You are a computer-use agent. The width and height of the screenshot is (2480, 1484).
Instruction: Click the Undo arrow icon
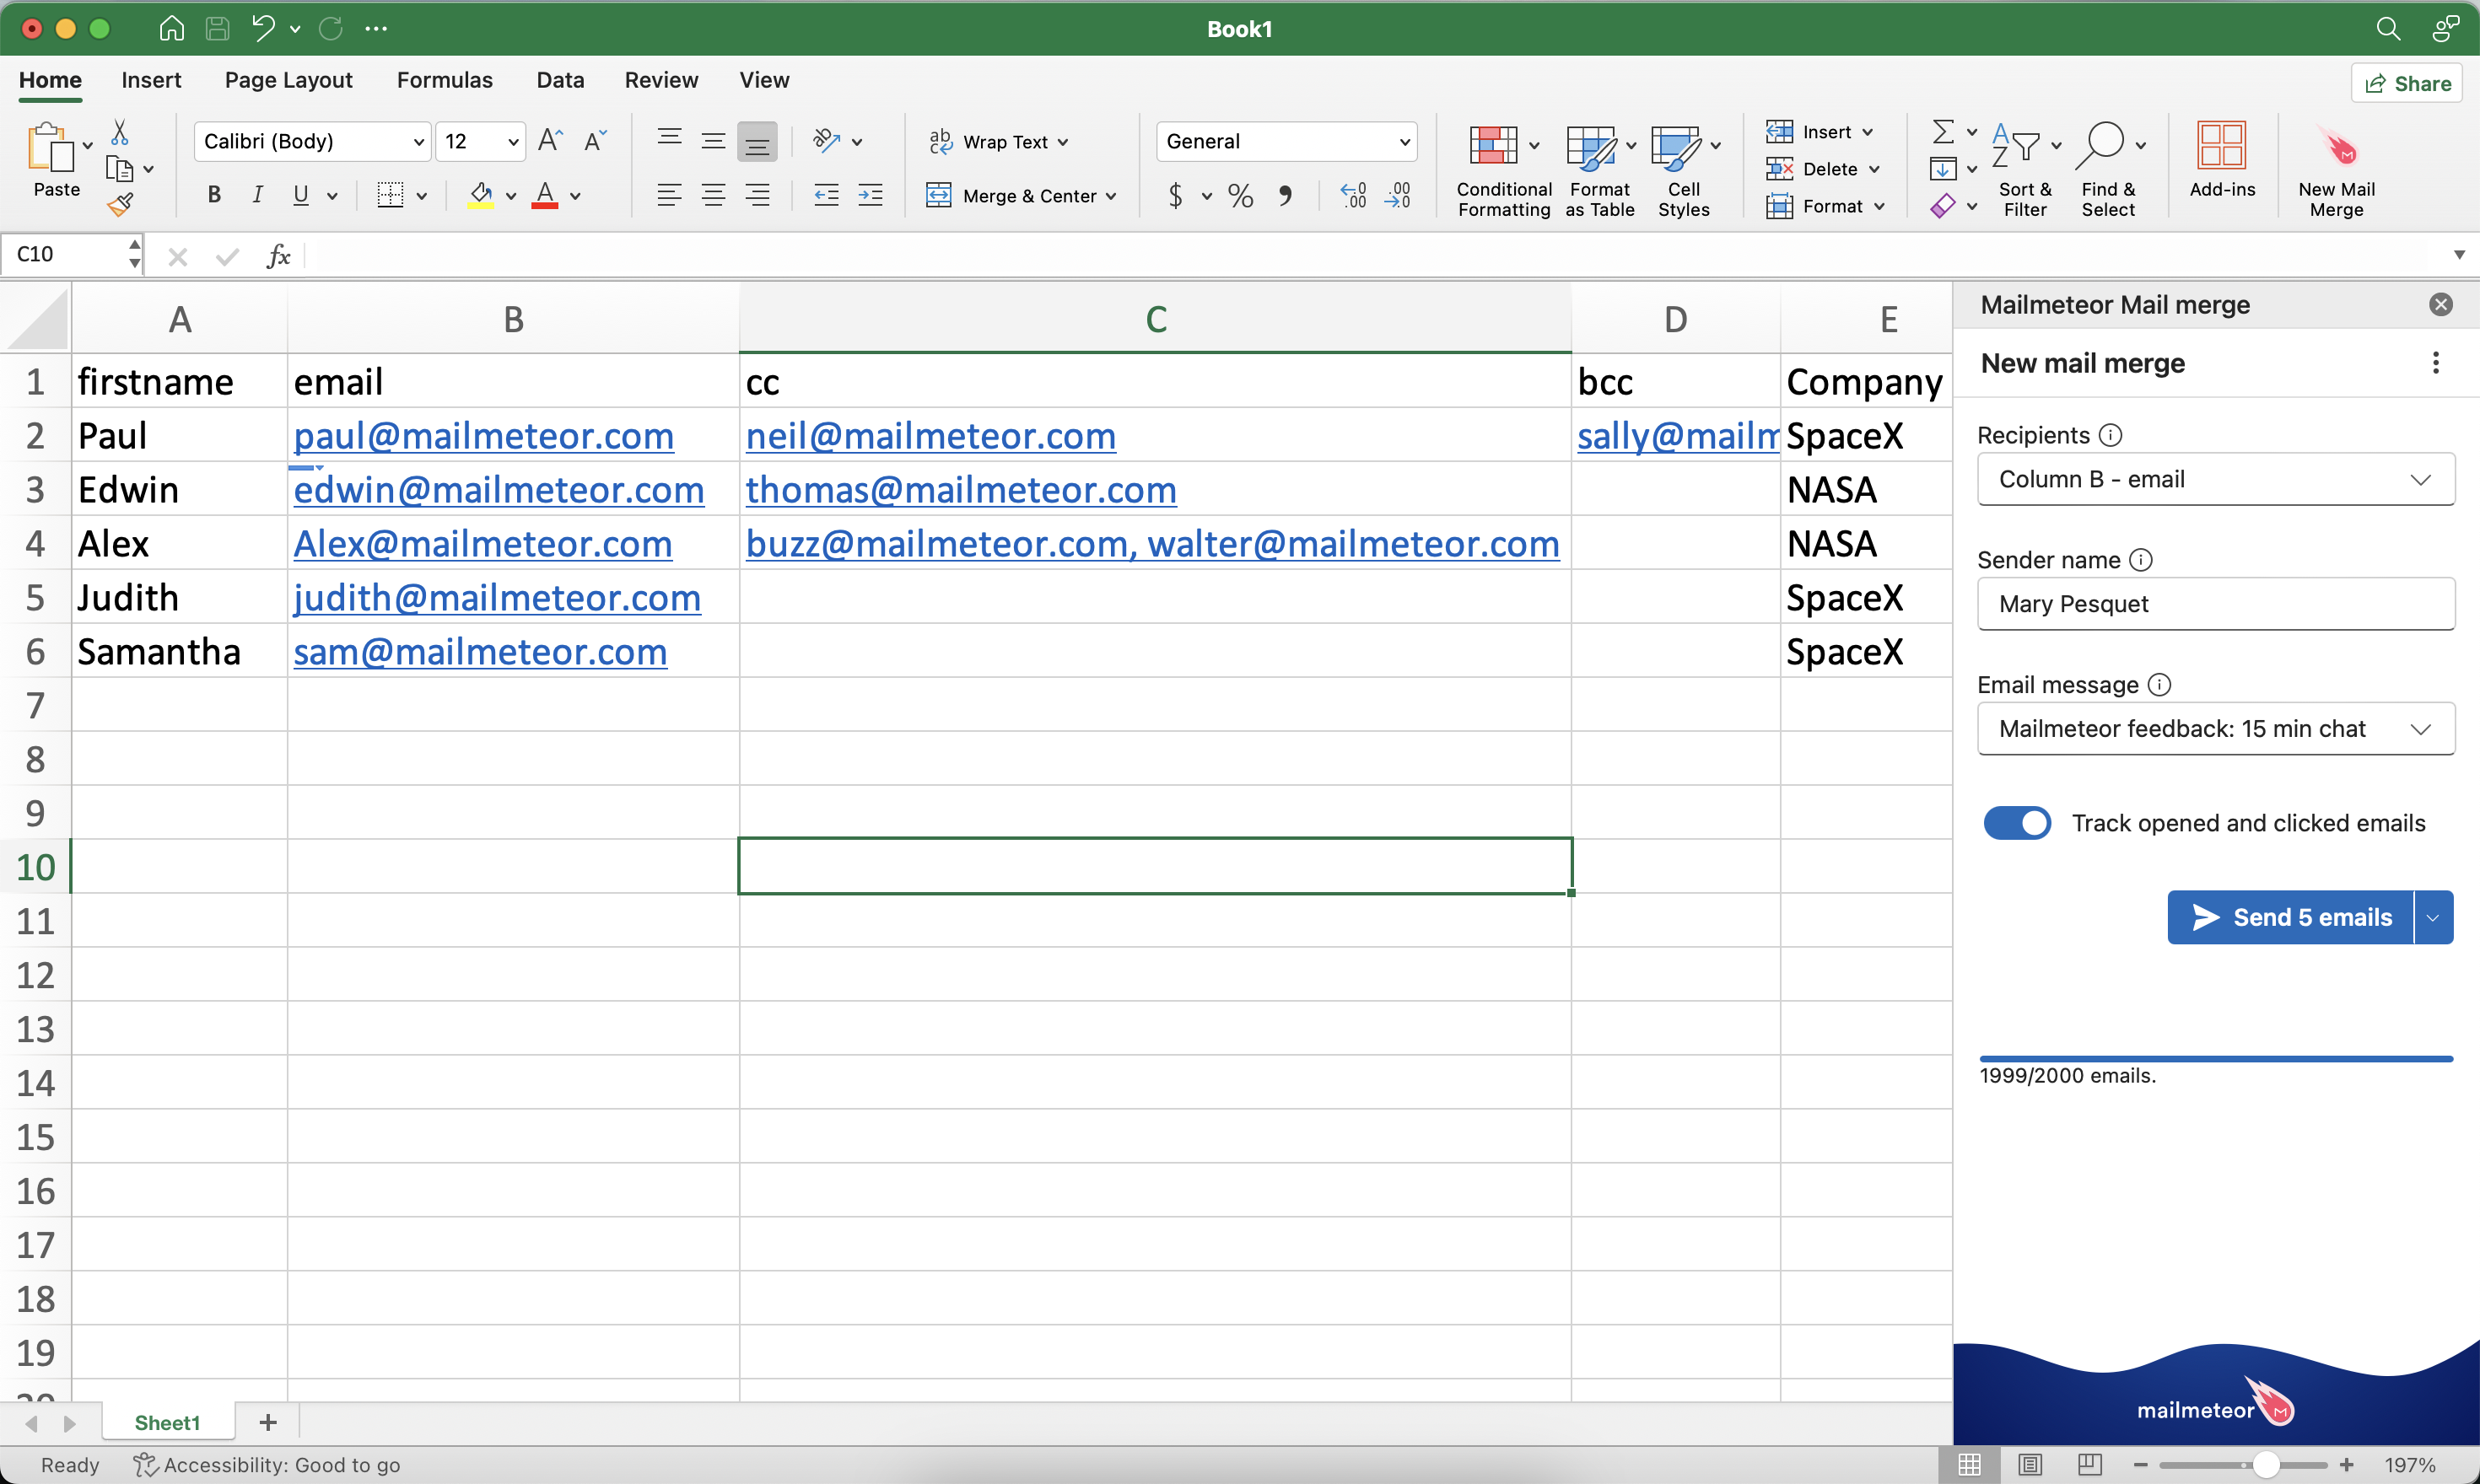pos(262,28)
